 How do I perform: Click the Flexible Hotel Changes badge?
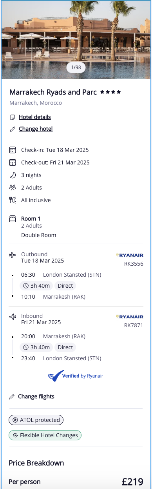45,435
